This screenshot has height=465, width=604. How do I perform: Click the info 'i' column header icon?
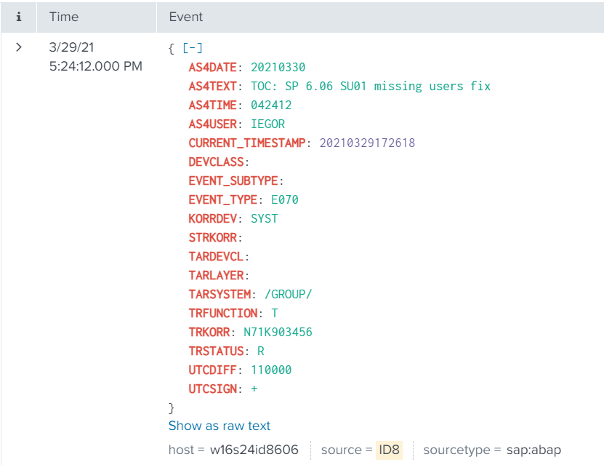tap(19, 17)
